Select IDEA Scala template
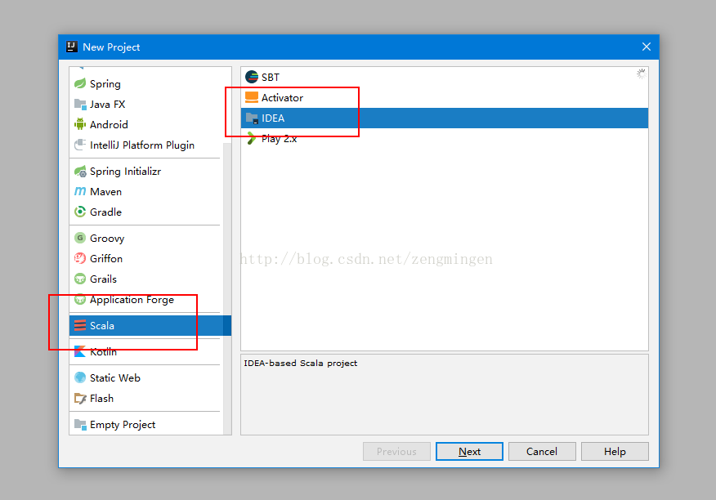 pos(445,118)
